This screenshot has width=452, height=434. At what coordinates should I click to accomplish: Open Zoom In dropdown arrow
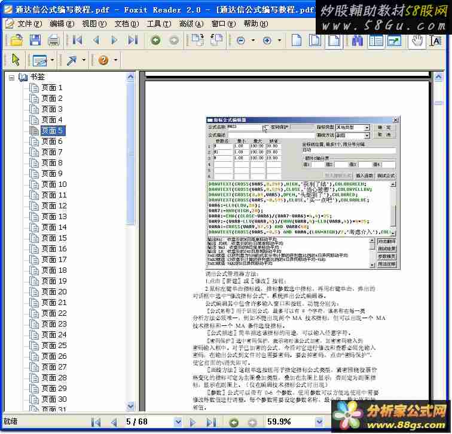280,41
